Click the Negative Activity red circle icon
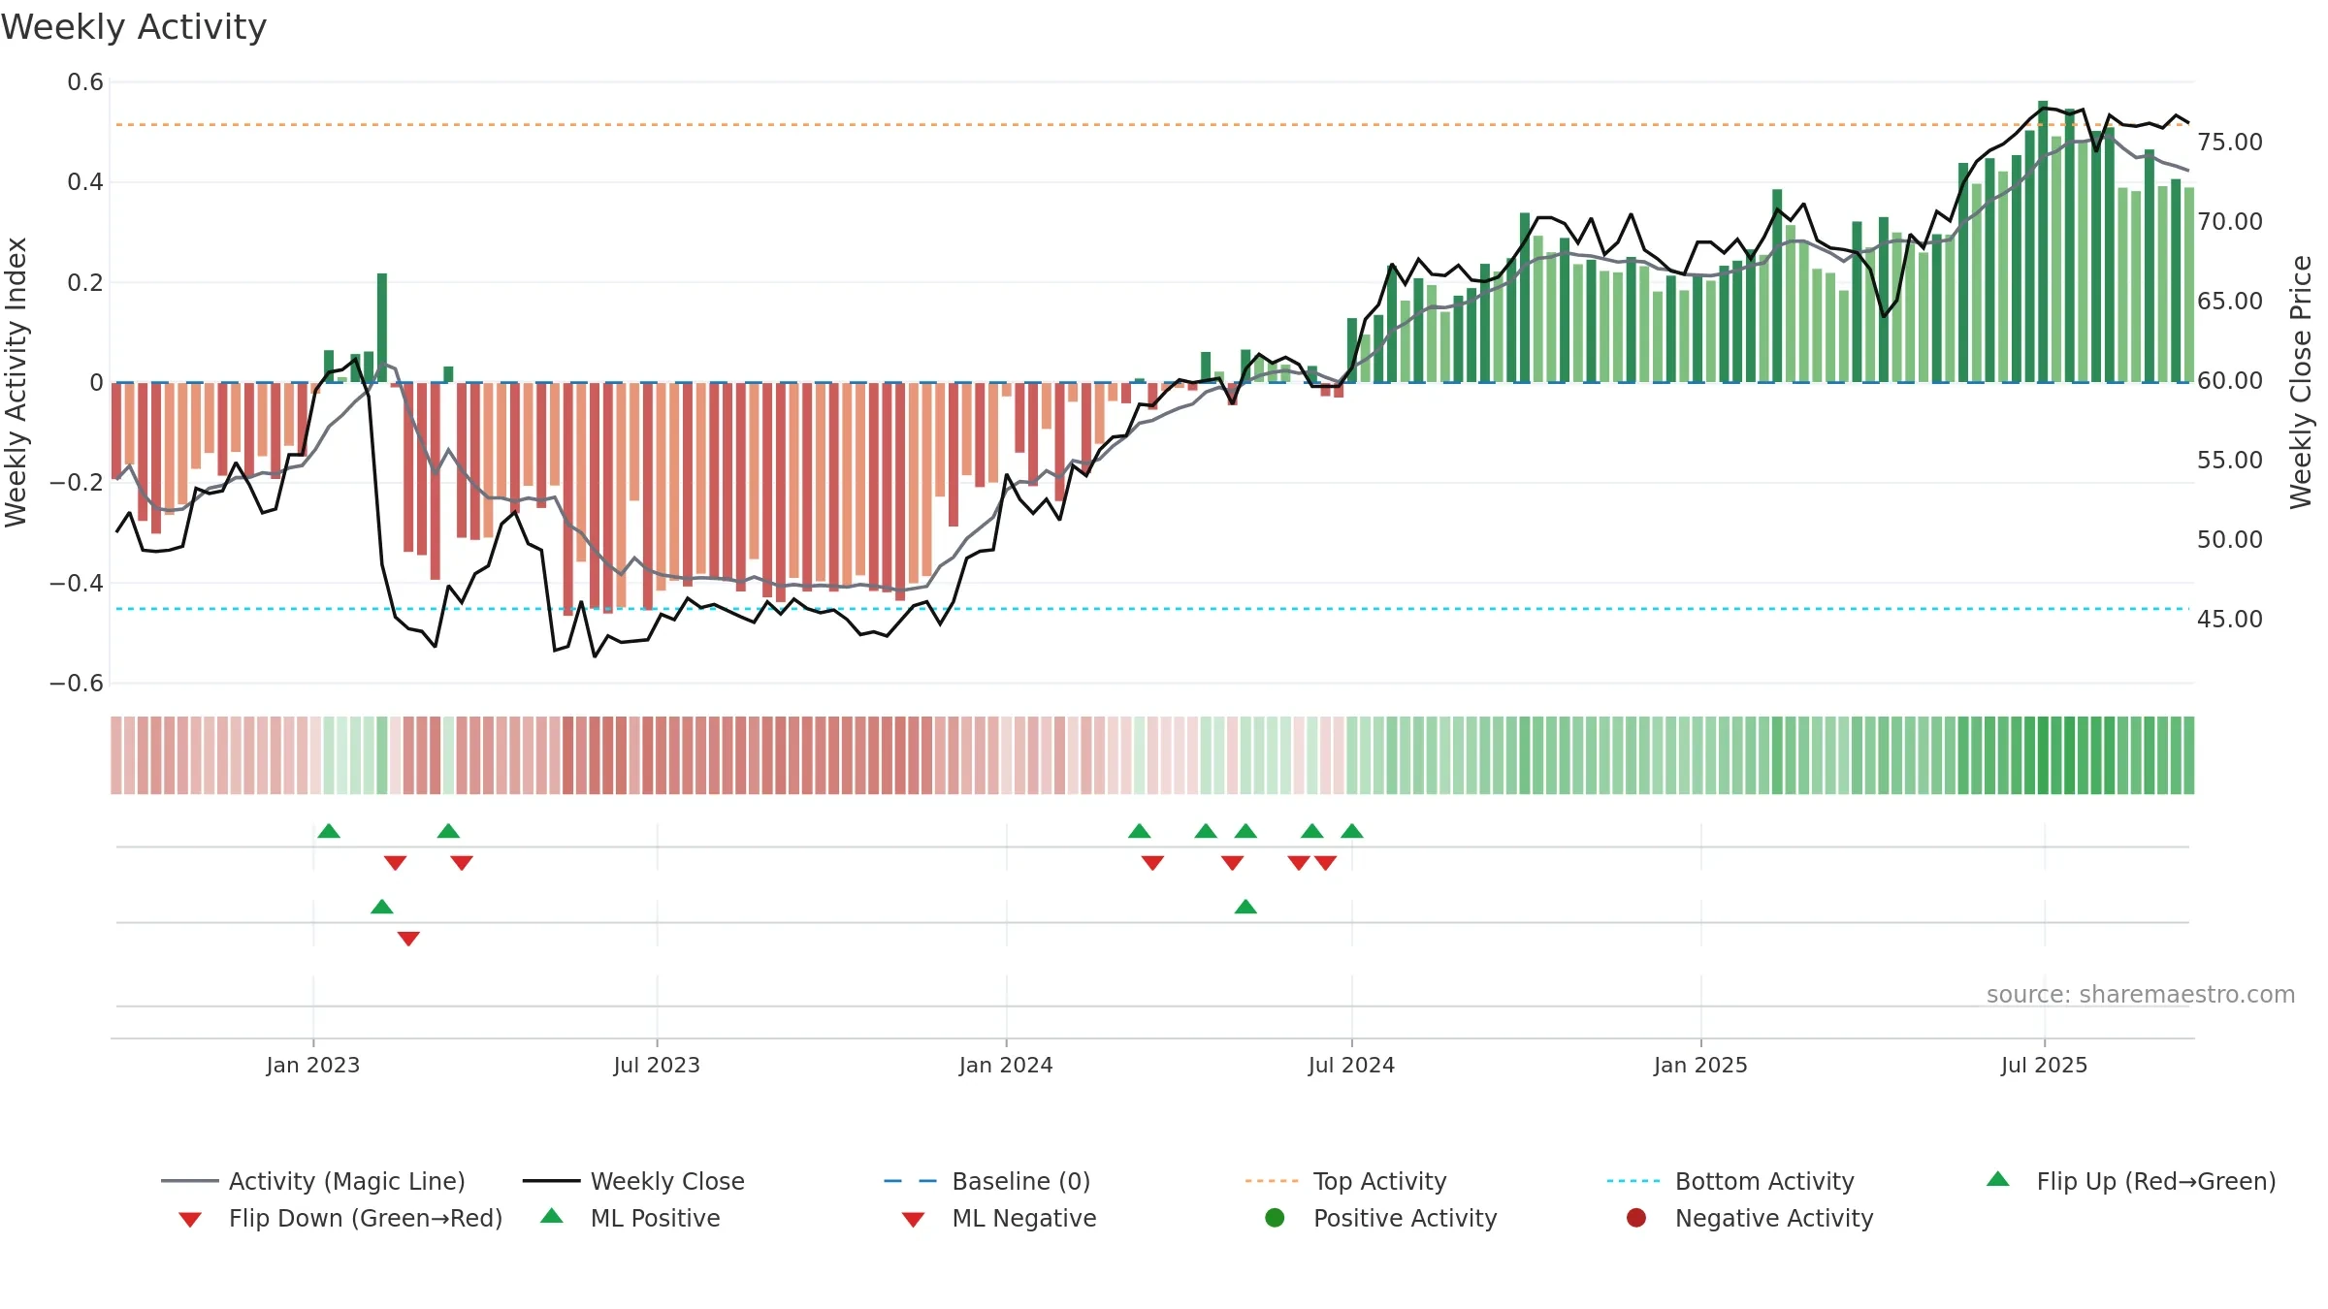2328x1309 pixels. 1636,1218
